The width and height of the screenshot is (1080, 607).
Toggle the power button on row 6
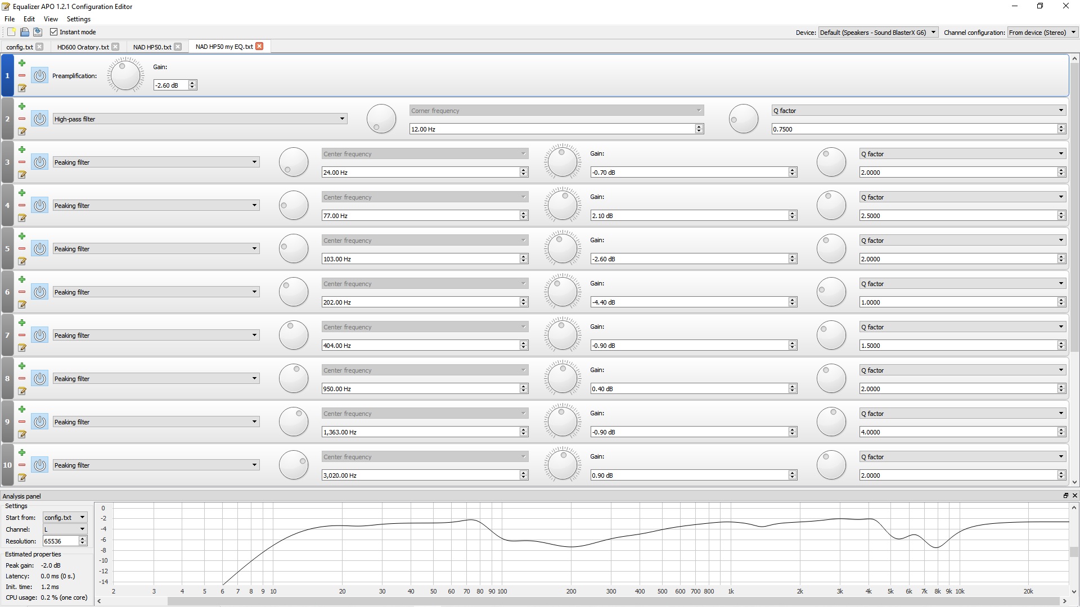[39, 292]
